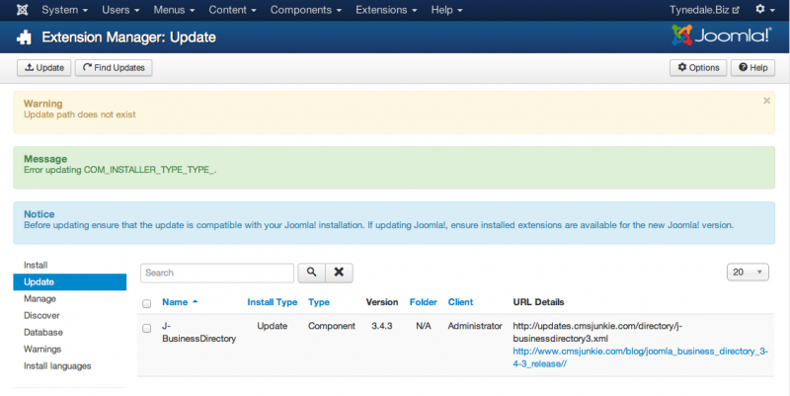Click the Joomla! brand logo
This screenshot has height=396, width=790.
pyautogui.click(x=722, y=36)
